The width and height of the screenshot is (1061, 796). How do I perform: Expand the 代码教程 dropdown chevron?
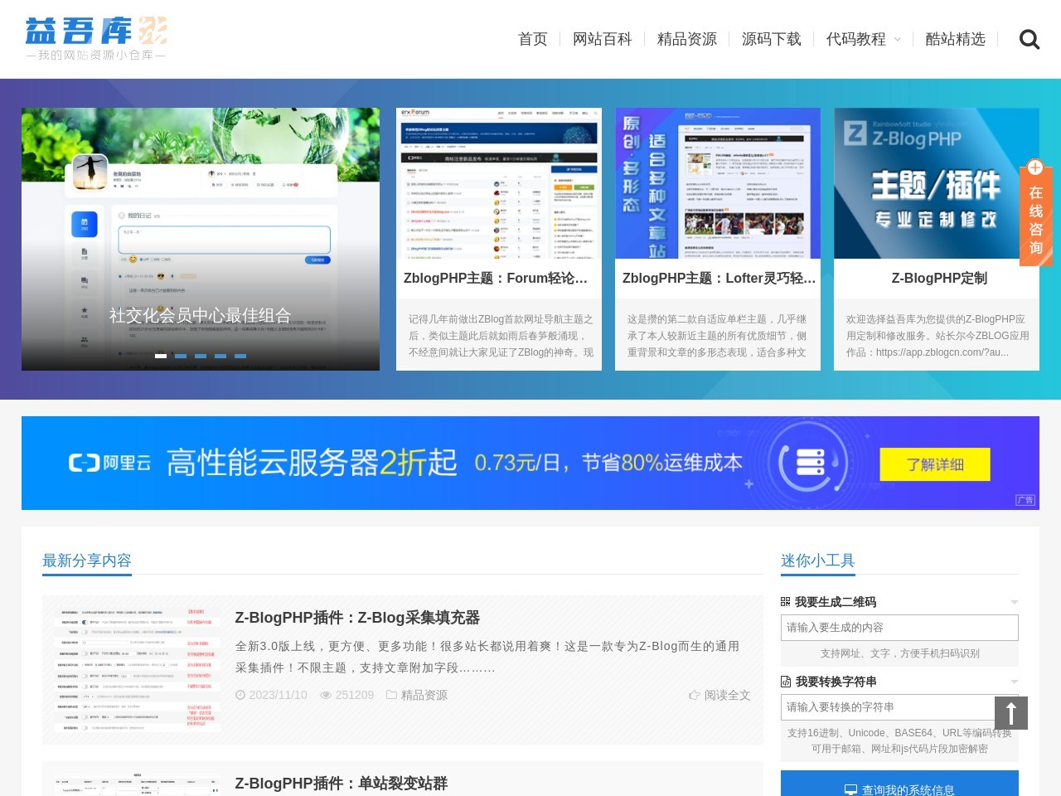coord(897,40)
